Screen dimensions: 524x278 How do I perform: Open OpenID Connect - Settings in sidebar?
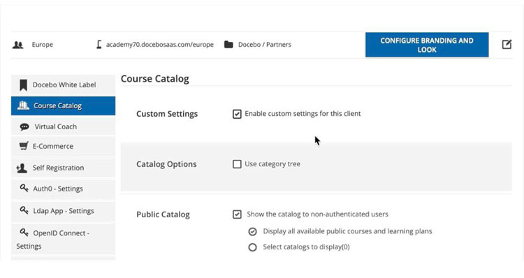pos(63,240)
